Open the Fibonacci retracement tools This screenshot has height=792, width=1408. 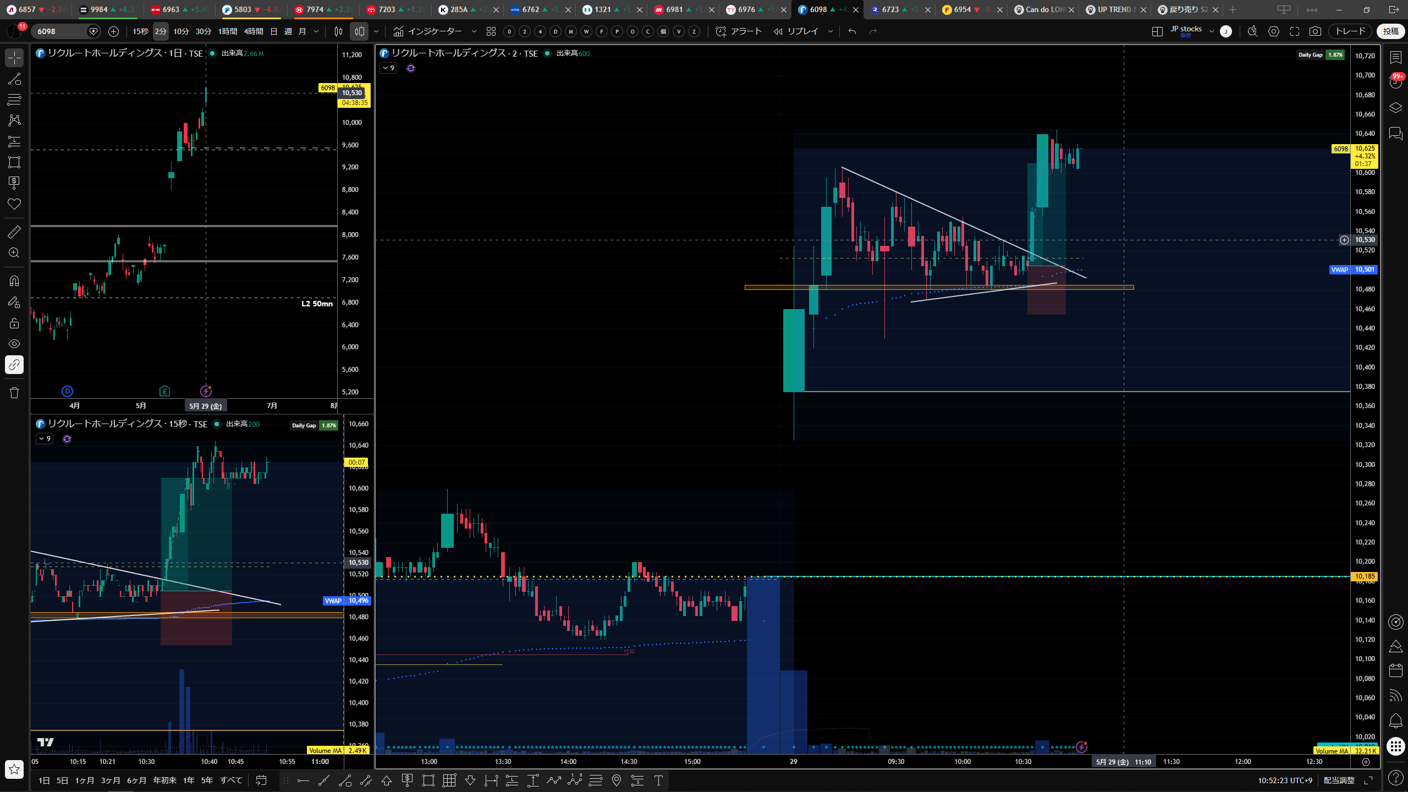[x=14, y=100]
